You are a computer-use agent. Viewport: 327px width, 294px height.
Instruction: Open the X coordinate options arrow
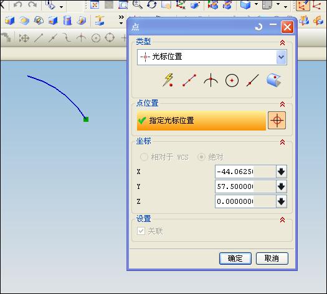click(282, 172)
